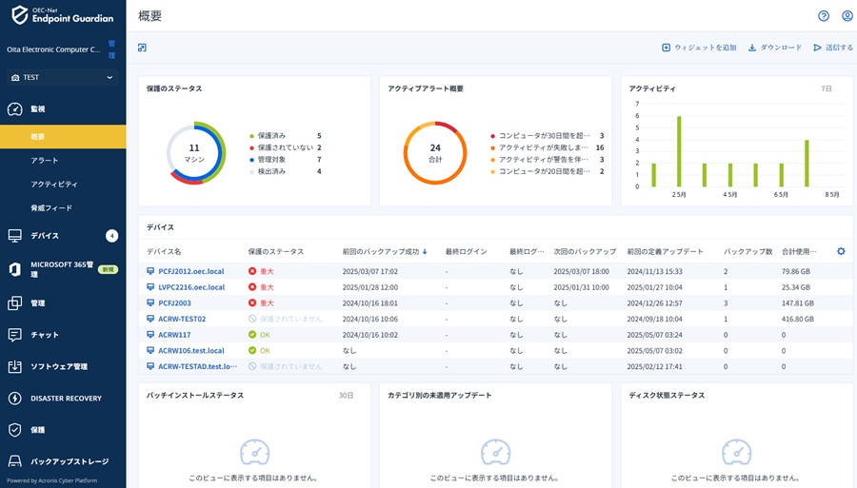Click the sort arrow on 前回のバックアップ成功

(425, 252)
